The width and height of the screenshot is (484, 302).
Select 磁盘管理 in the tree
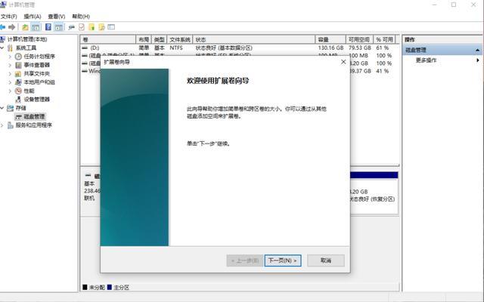tap(34, 116)
